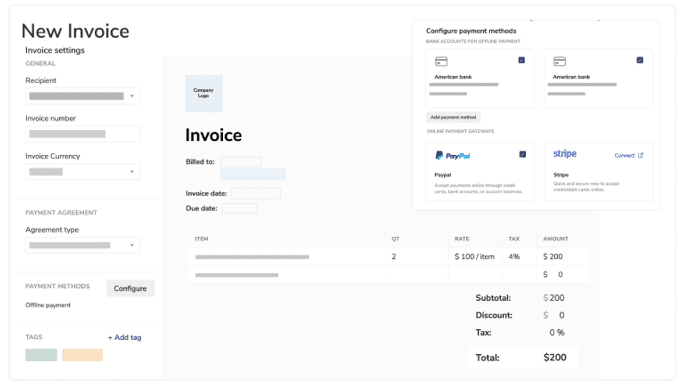Click the Tax value "0 %"

[x=556, y=333]
